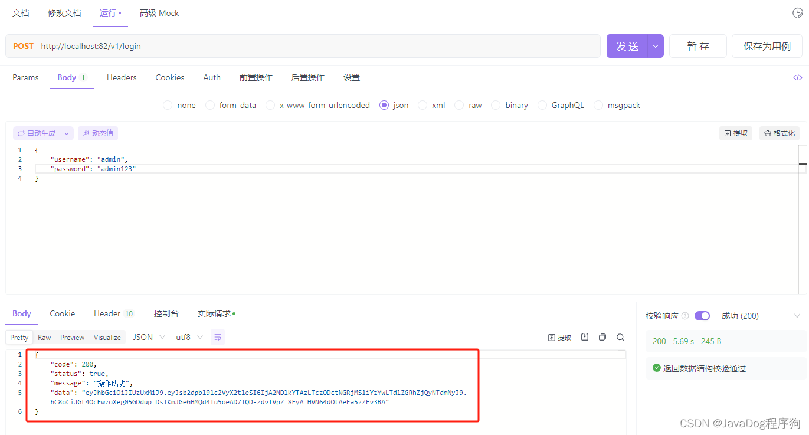Screen dimensions: 809x435
Task: Expand the 成功 (200) response chevron
Action: [797, 316]
